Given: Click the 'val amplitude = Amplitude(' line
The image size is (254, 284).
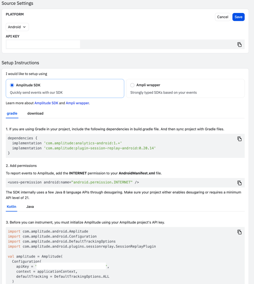Looking at the screenshot, I should 35,256.
